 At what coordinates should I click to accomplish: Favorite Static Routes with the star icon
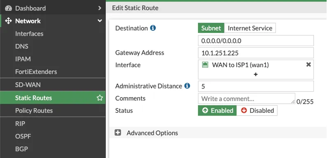pos(100,98)
